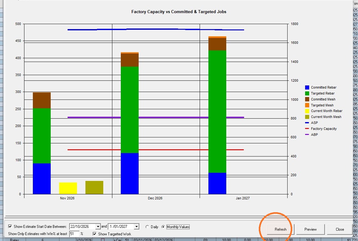Close the capacity chart window

tap(340, 229)
